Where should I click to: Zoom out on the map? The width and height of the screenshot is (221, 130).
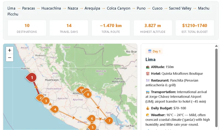(x=10, y=58)
